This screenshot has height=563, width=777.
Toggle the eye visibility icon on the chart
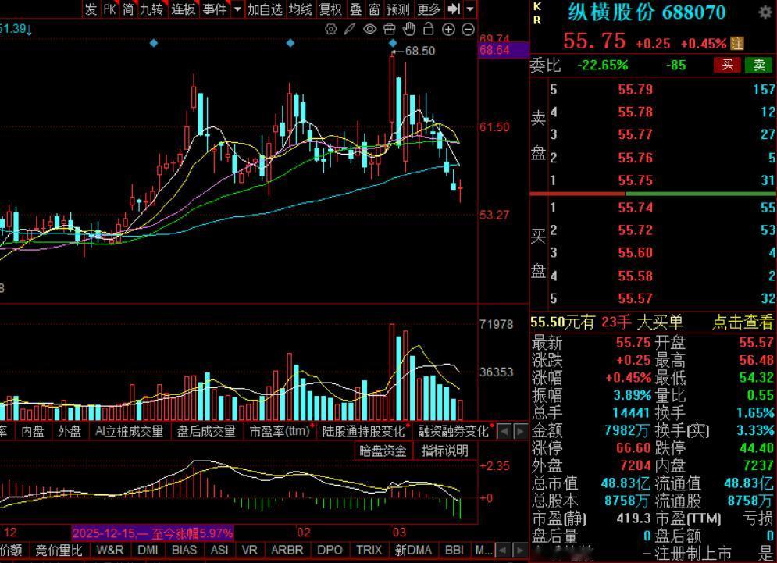(x=369, y=29)
